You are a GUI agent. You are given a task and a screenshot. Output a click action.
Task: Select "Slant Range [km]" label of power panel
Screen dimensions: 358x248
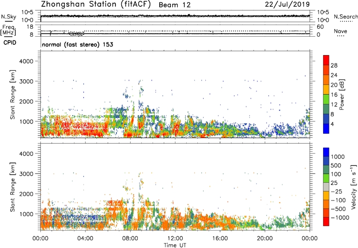[x=13, y=94]
